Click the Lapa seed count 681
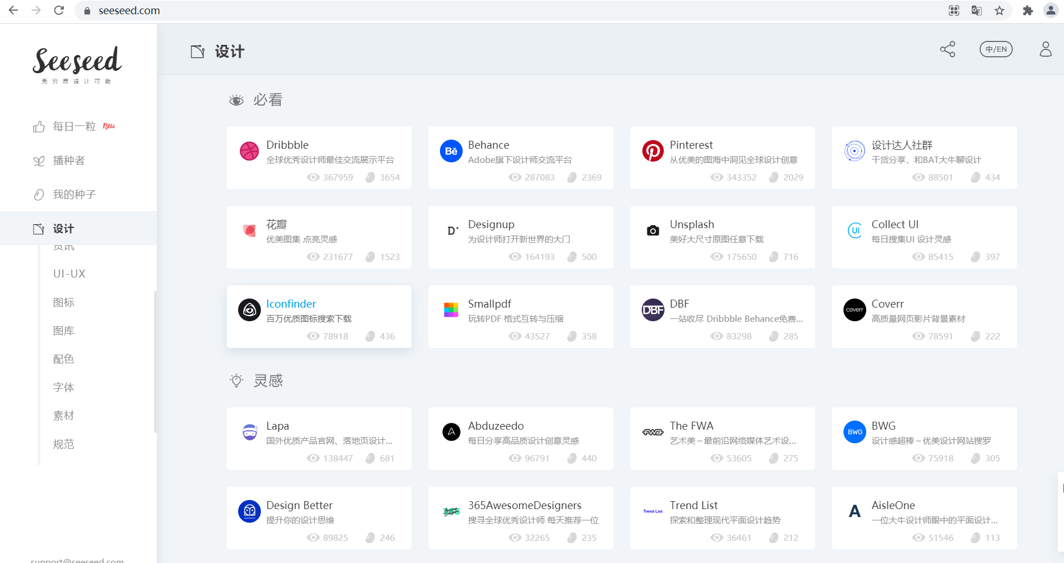 380,458
